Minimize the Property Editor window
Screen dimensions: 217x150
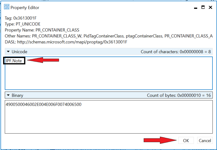click(196, 7)
